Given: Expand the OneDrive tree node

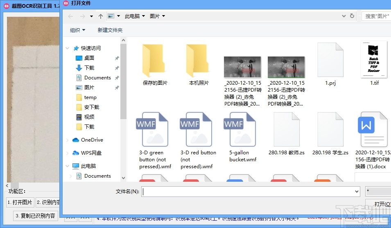Looking at the screenshot, I should point(67,140).
